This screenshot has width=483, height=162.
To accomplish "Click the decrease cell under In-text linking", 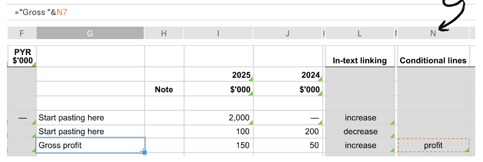I will point(360,131).
